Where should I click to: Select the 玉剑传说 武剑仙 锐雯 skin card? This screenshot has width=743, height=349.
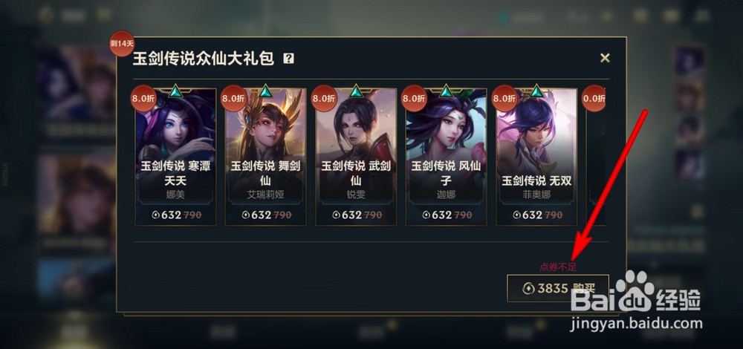point(356,157)
